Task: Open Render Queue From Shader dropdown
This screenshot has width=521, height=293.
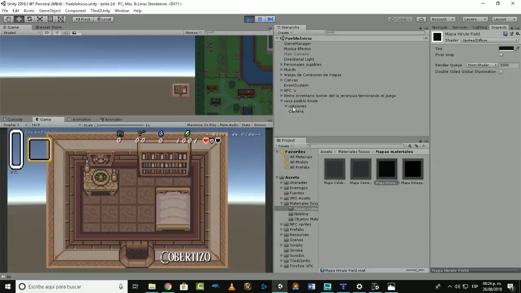Action: 482,65
